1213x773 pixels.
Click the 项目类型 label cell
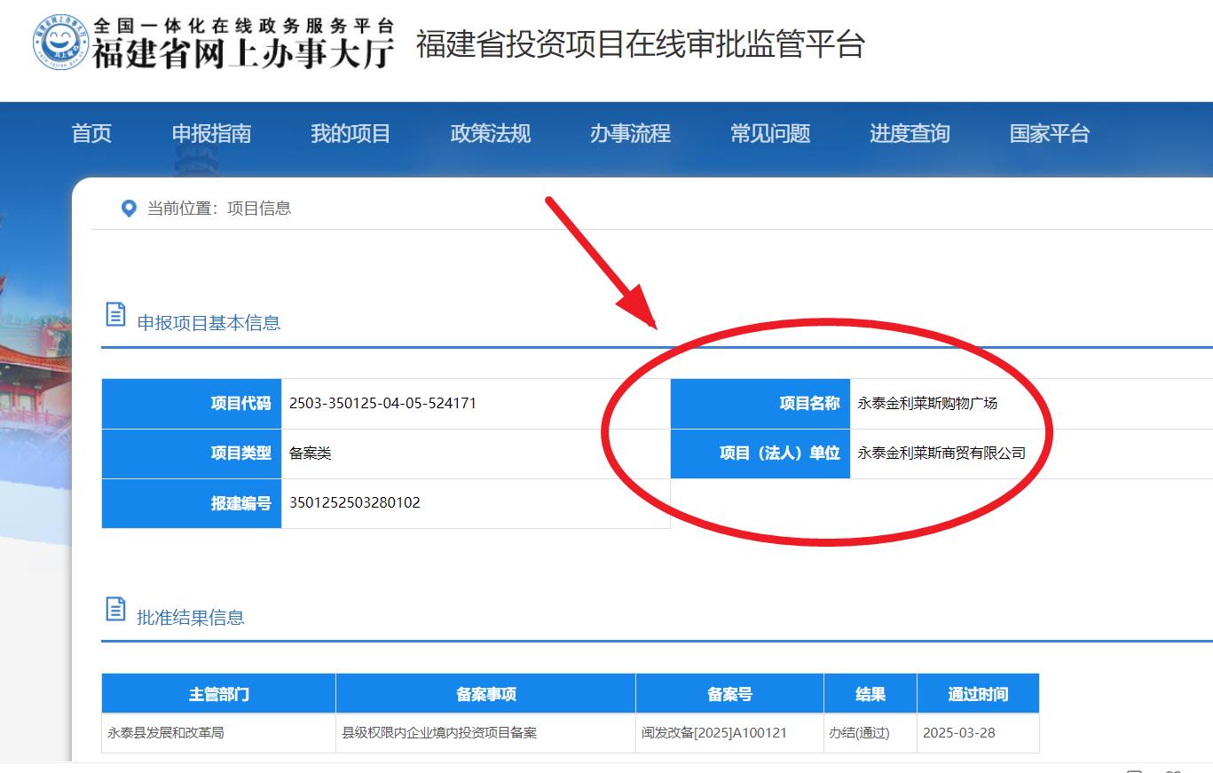pos(192,454)
